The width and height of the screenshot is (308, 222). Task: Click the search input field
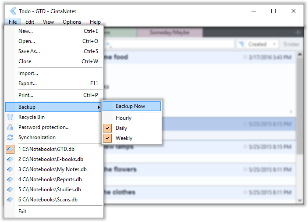[x=169, y=44]
